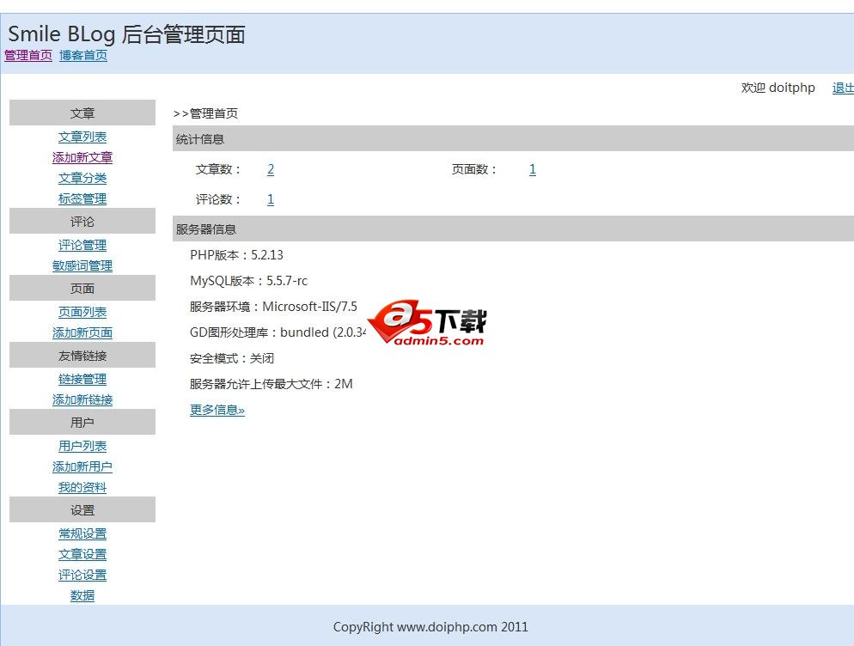Click the 评论 sidebar section header
The width and height of the screenshot is (854, 646).
pos(82,221)
